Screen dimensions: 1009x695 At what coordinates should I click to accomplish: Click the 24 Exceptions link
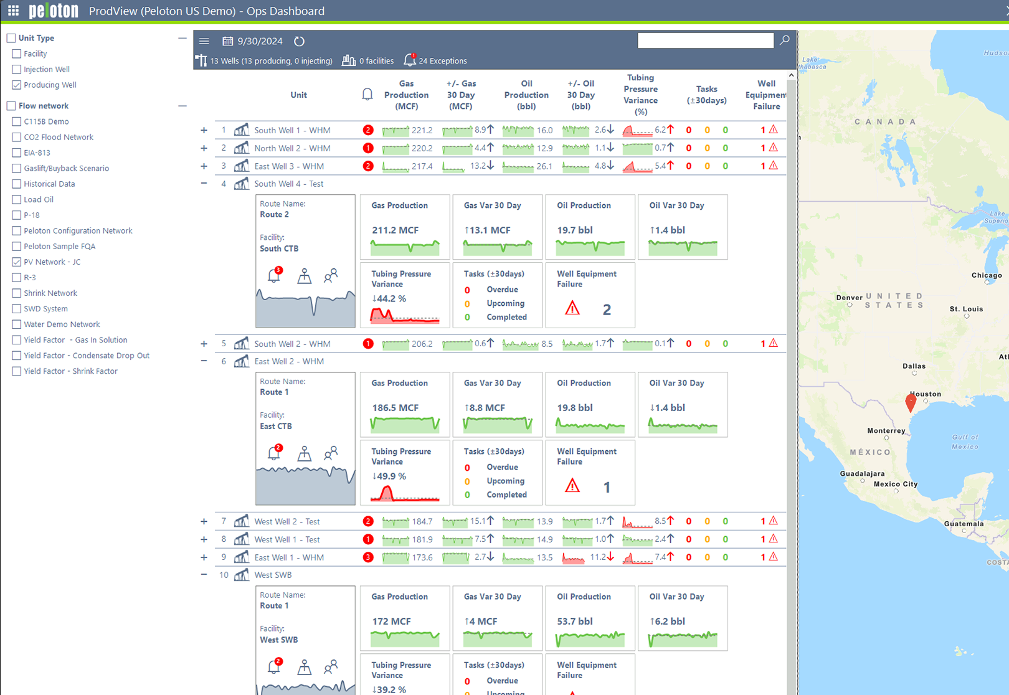click(443, 60)
